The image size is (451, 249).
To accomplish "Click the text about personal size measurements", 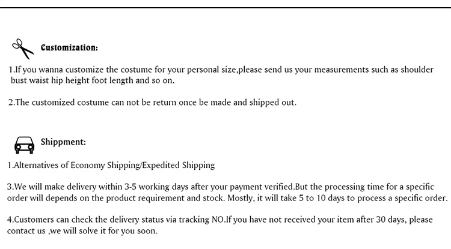I will [x=221, y=70].
